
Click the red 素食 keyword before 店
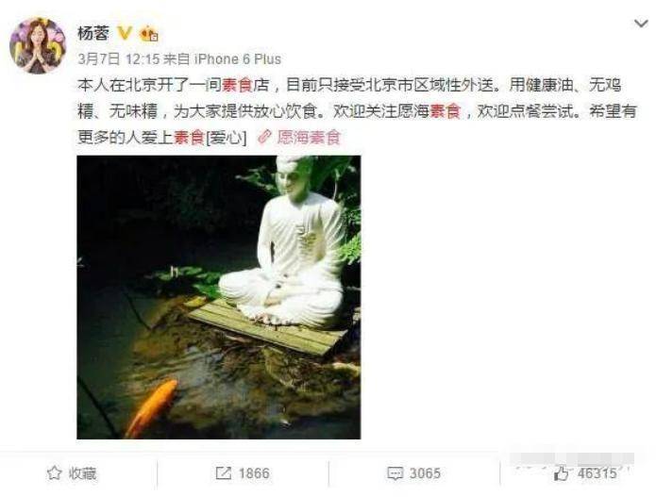pos(237,85)
